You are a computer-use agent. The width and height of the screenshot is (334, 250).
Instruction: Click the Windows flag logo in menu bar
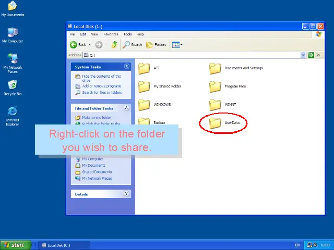pyautogui.click(x=319, y=34)
